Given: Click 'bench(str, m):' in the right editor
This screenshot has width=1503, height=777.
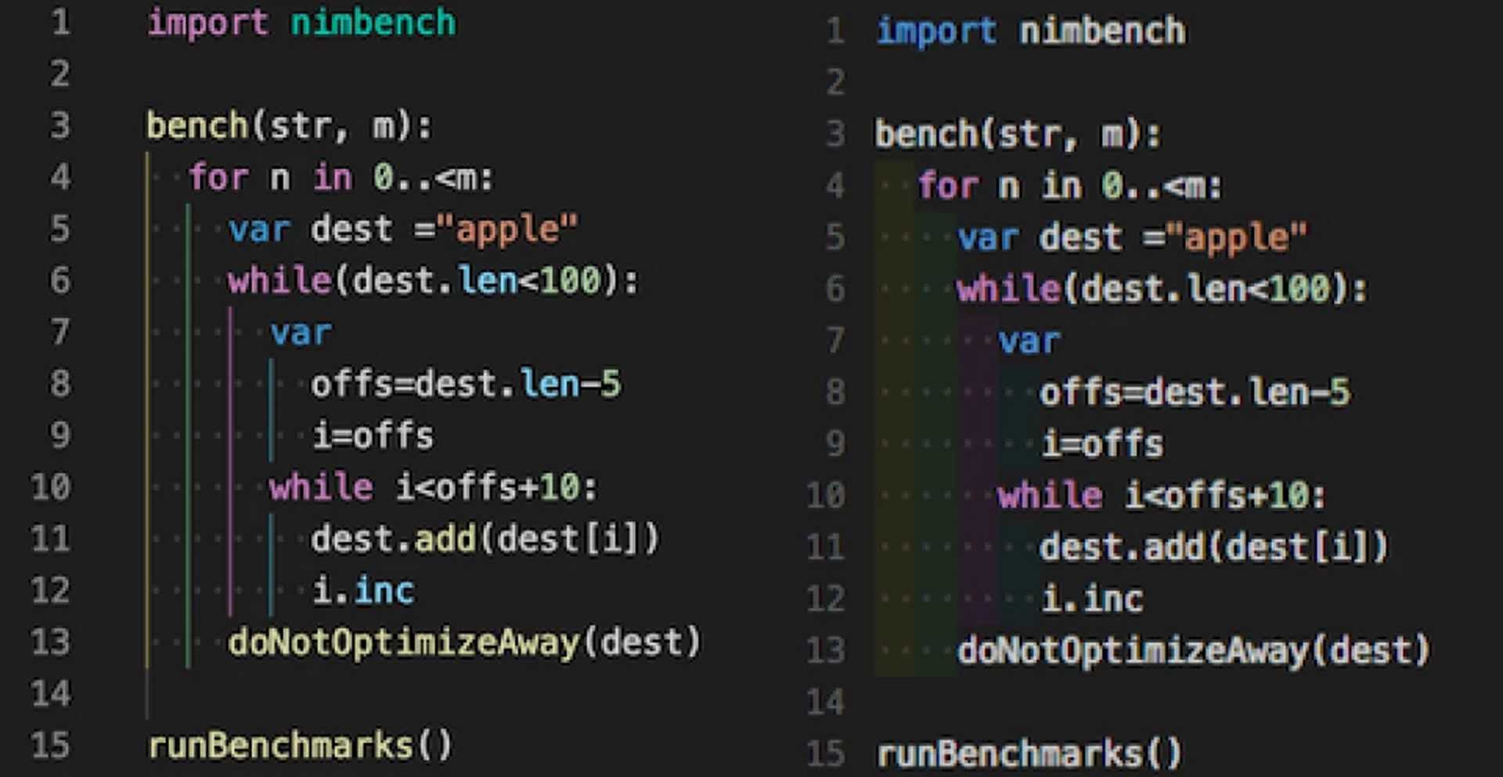Looking at the screenshot, I should pos(1018,135).
